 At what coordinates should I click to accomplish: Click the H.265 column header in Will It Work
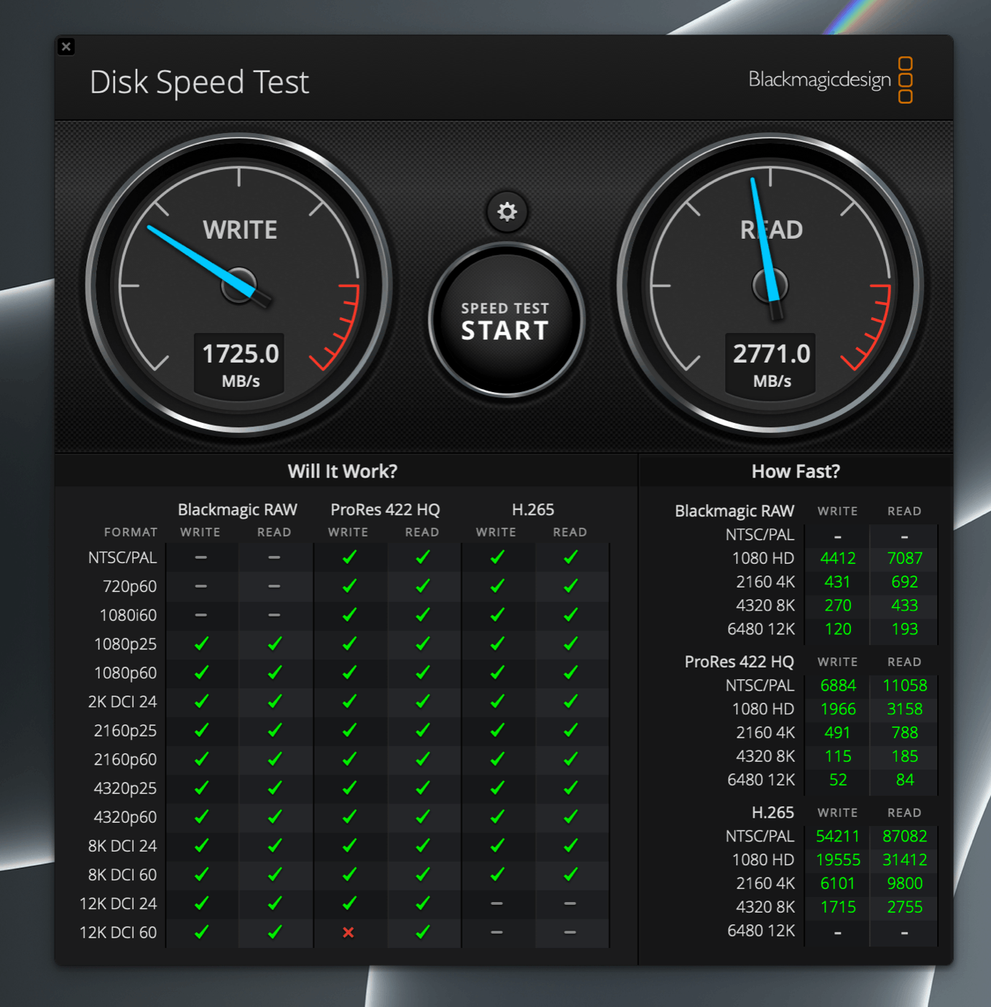(533, 510)
